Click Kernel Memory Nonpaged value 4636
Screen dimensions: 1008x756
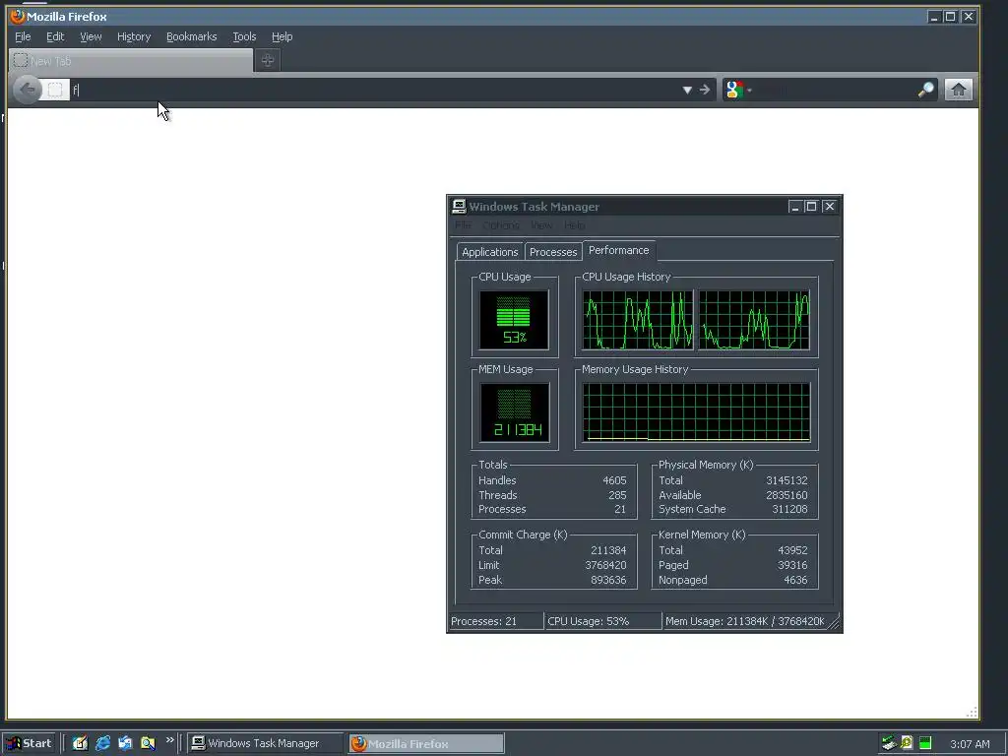point(795,580)
